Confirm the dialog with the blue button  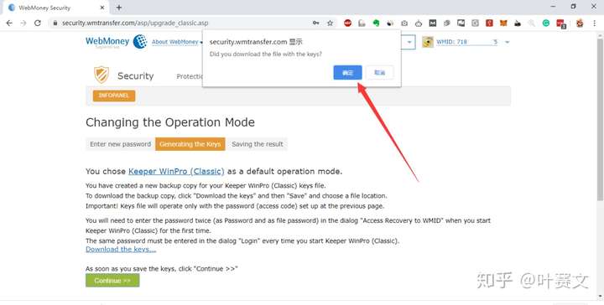coord(347,73)
